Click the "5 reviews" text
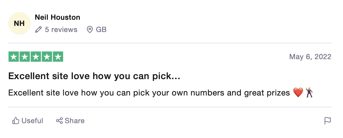Image resolution: width=343 pixels, height=138 pixels. click(x=61, y=30)
